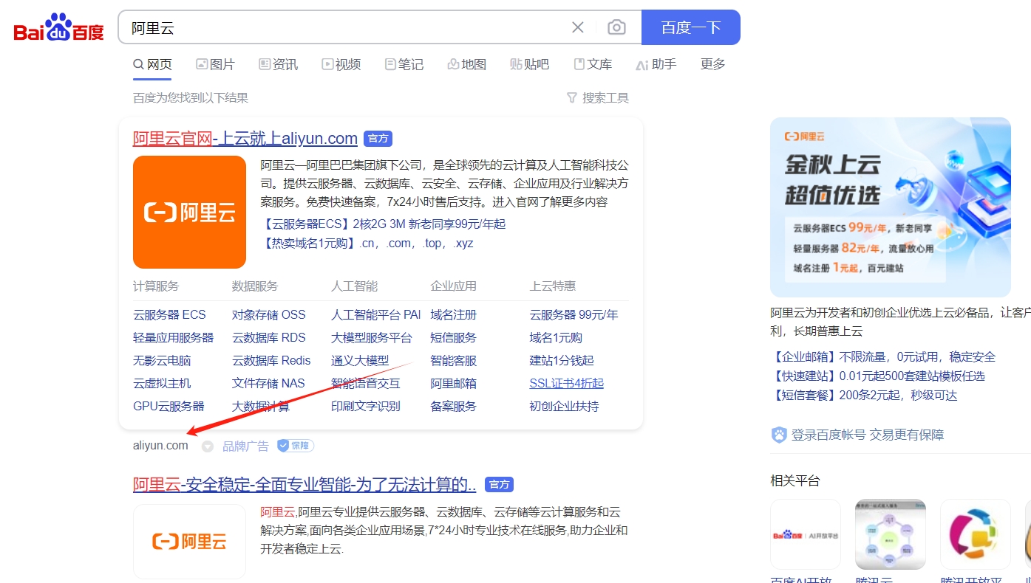Open 初创企业扶持 link
Viewport: 1031px width, 583px height.
point(564,406)
